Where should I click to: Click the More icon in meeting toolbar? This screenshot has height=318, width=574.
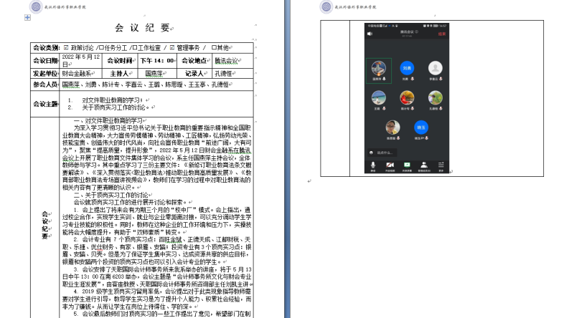pyautogui.click(x=441, y=166)
